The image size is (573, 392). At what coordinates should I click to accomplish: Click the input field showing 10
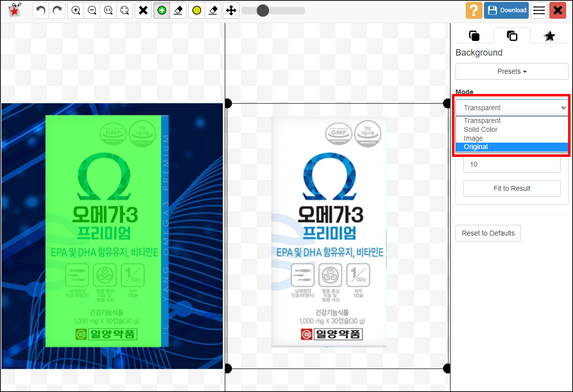(x=512, y=164)
